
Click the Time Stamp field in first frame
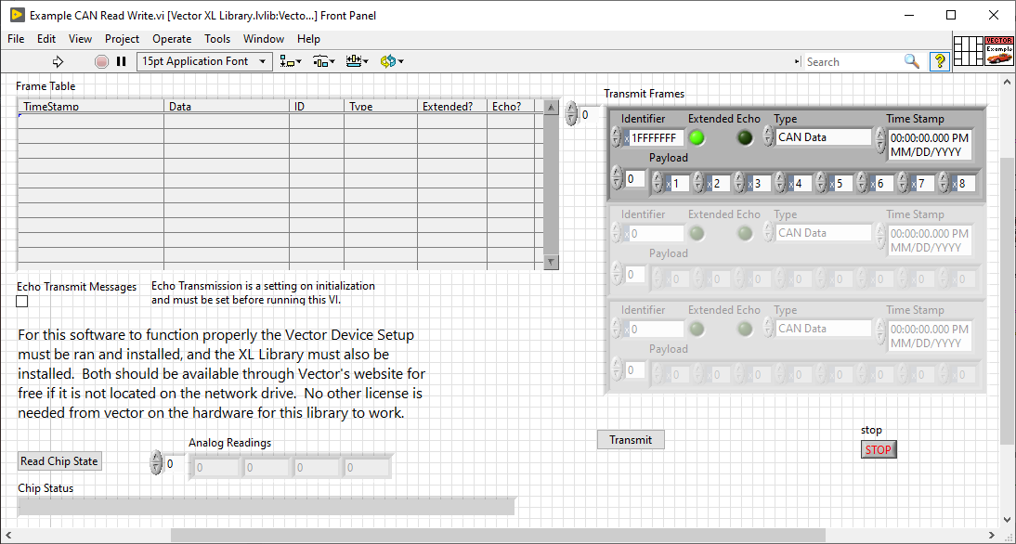pyautogui.click(x=930, y=145)
